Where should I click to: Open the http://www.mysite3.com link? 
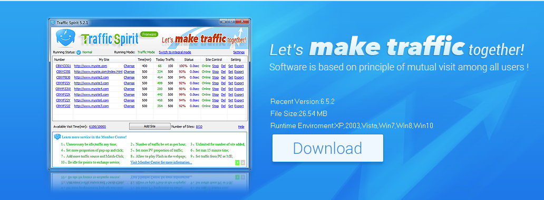91,83
